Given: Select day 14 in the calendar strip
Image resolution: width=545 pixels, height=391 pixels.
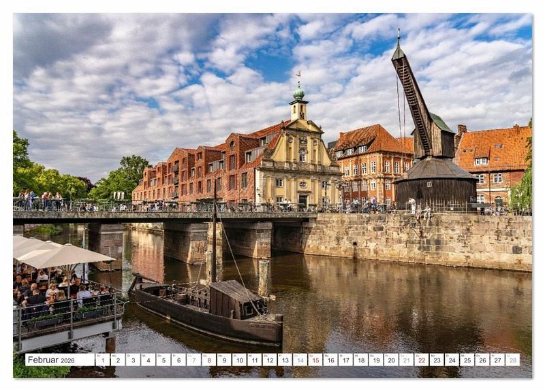Looking at the screenshot, I should (x=300, y=360).
